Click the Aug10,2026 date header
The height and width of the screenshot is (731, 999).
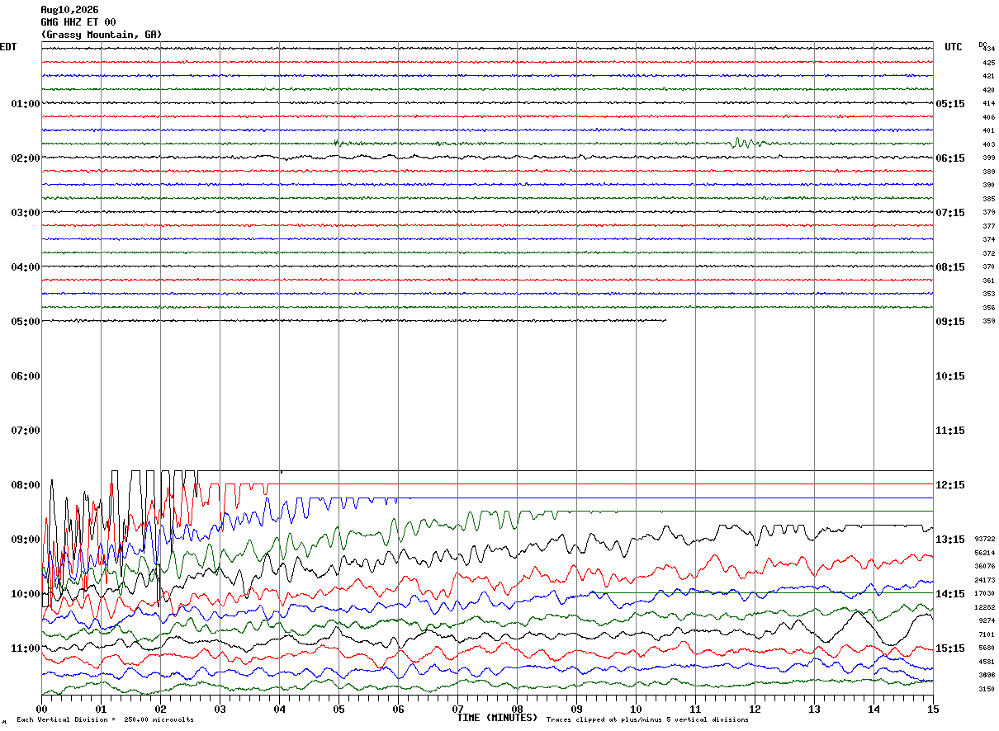point(69,10)
